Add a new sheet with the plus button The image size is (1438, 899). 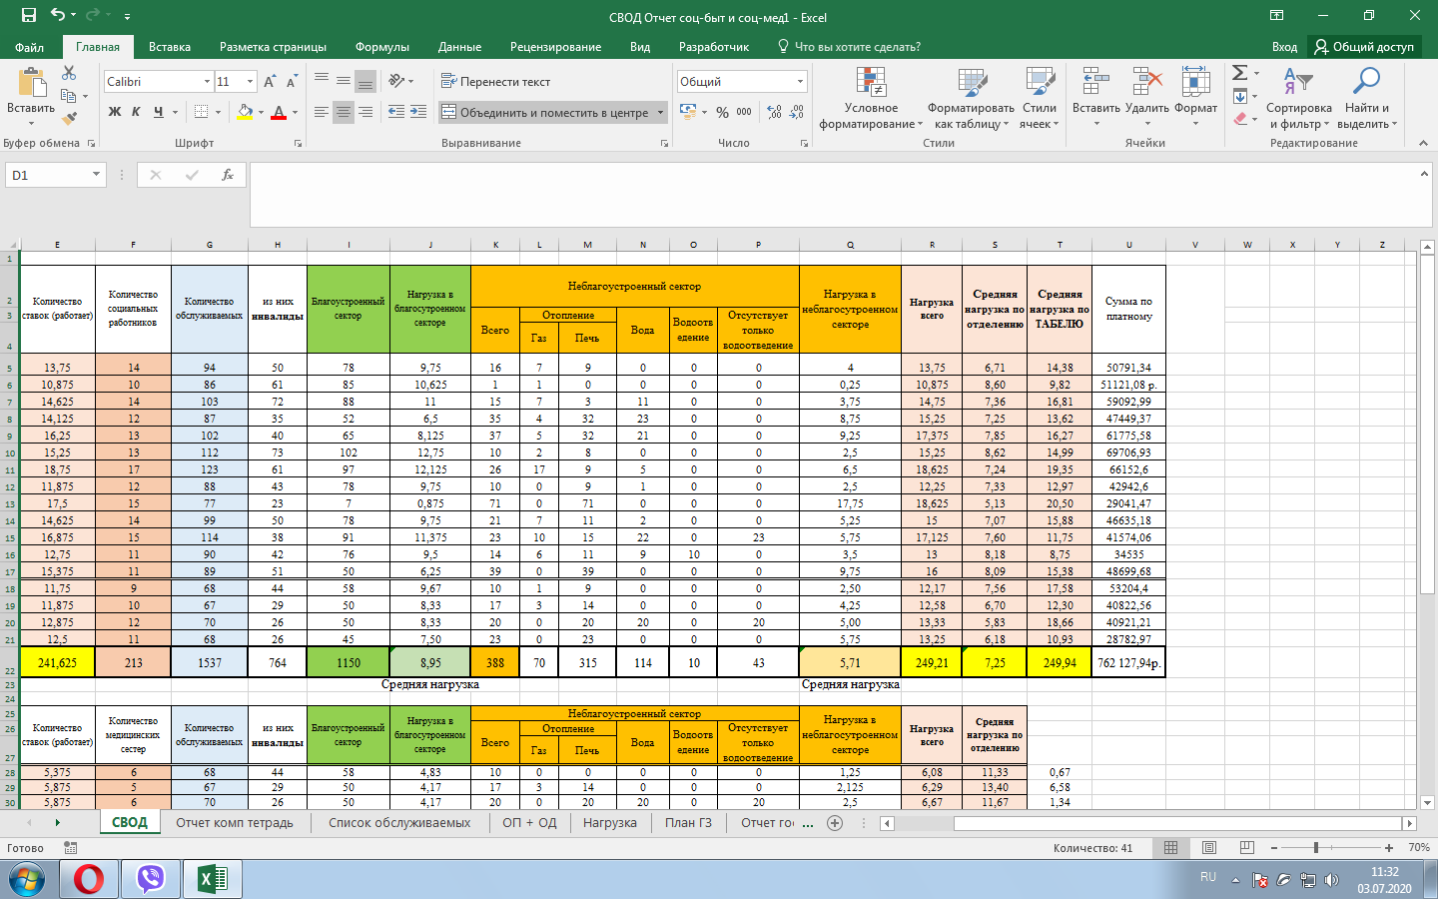[835, 823]
